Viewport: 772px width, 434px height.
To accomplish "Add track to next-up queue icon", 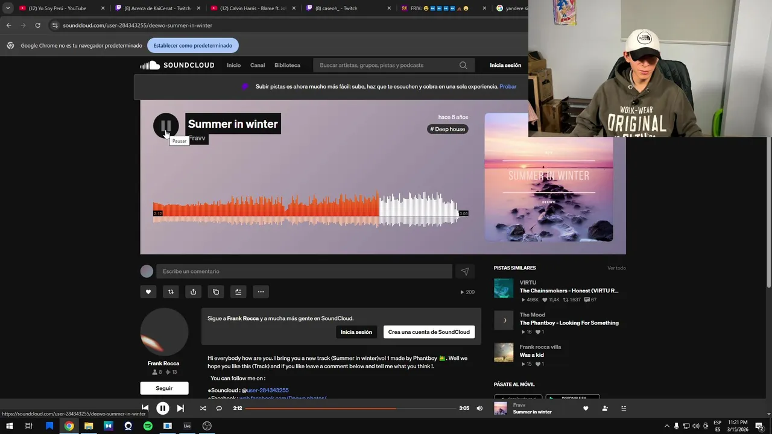I will [x=238, y=292].
